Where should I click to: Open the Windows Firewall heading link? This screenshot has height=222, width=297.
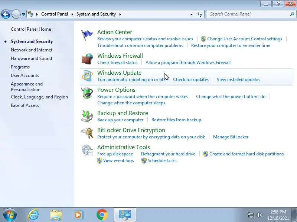pos(120,56)
